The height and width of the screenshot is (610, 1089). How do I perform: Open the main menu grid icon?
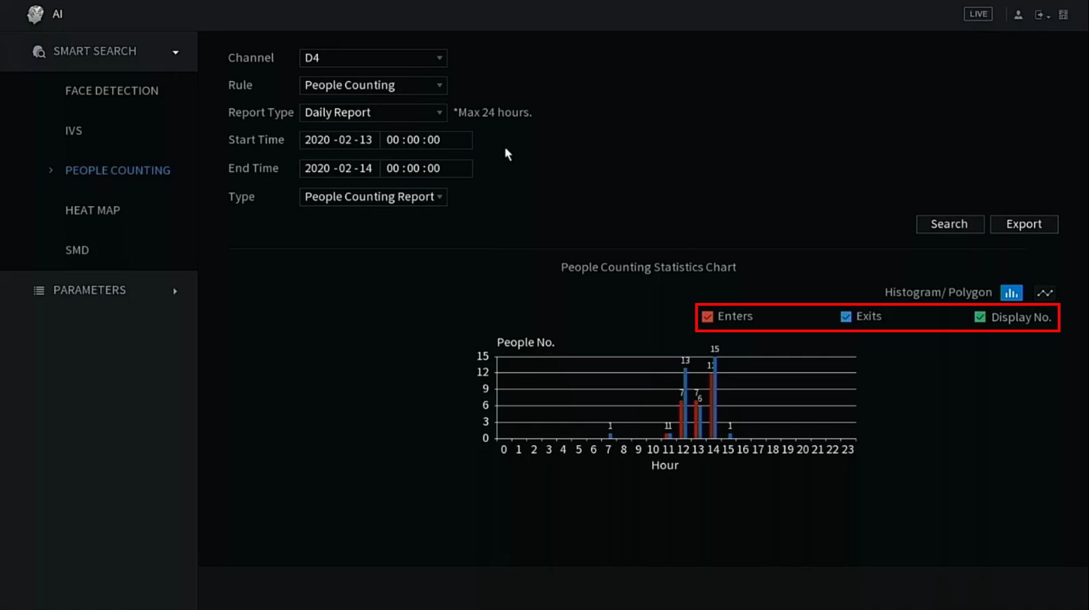click(x=1063, y=15)
